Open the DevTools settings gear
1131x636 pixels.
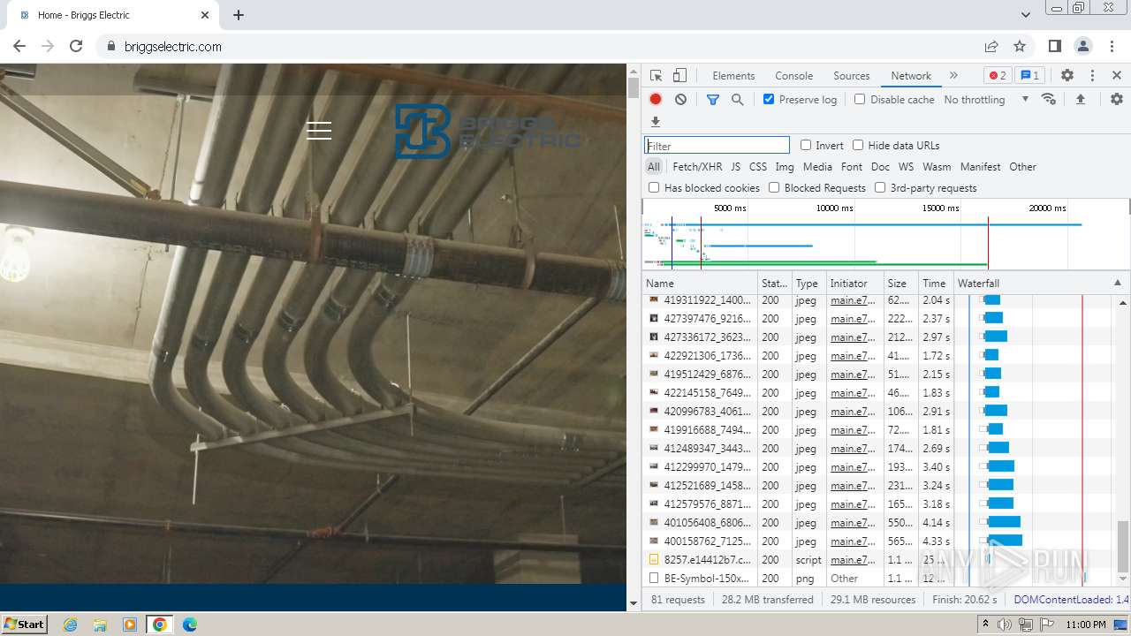(1067, 76)
